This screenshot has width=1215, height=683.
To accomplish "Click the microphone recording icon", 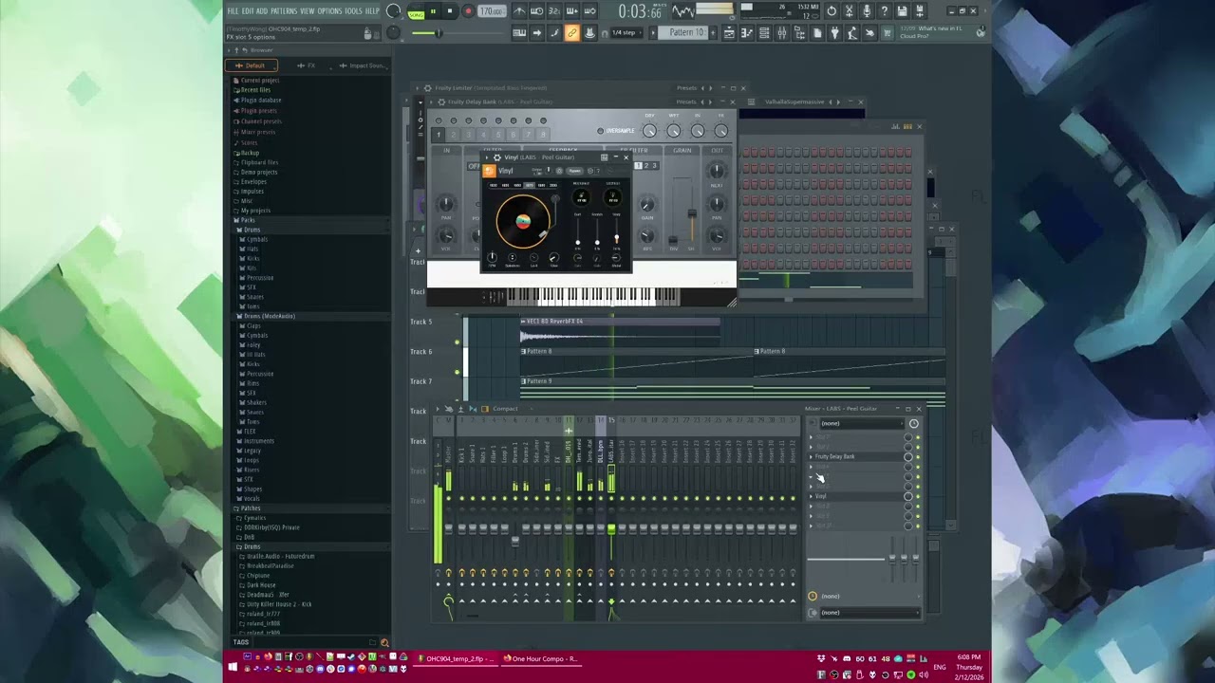I will pyautogui.click(x=867, y=11).
